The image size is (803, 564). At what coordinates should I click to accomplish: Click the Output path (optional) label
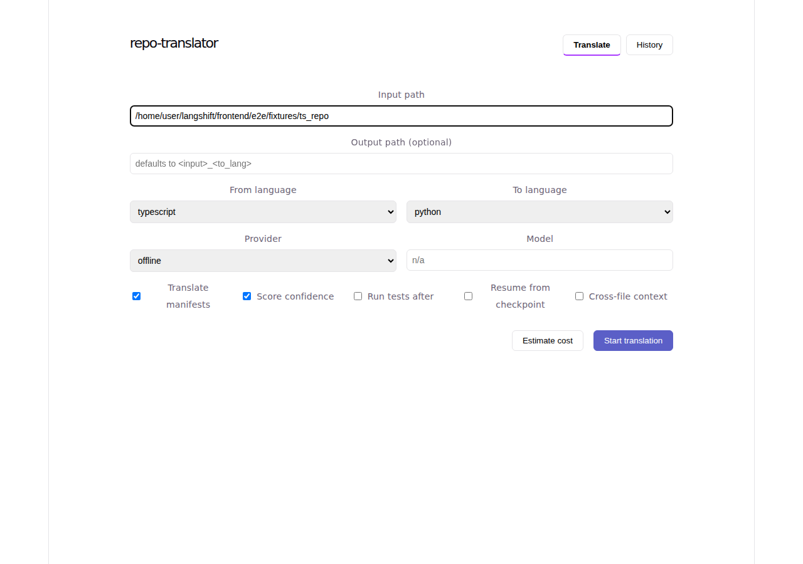point(401,142)
